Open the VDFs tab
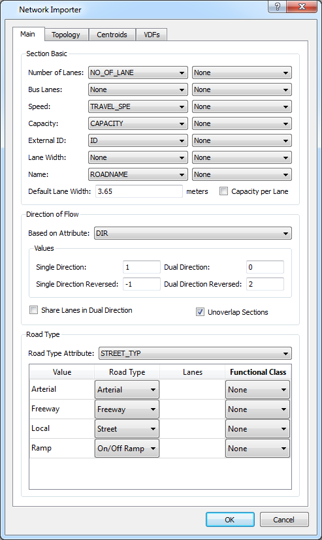The width and height of the screenshot is (322, 540). pos(152,35)
